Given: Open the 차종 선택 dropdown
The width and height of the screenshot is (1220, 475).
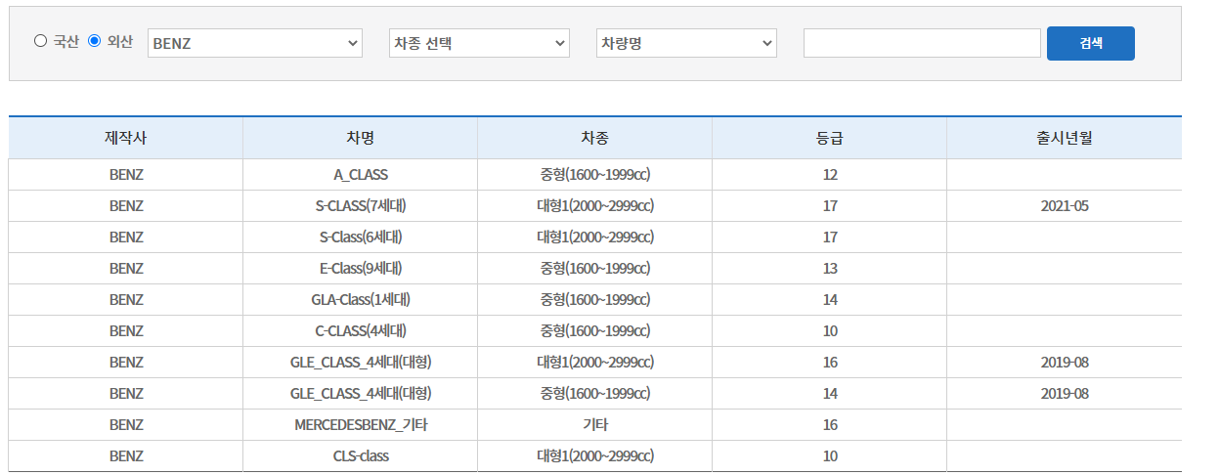Looking at the screenshot, I should click(479, 43).
